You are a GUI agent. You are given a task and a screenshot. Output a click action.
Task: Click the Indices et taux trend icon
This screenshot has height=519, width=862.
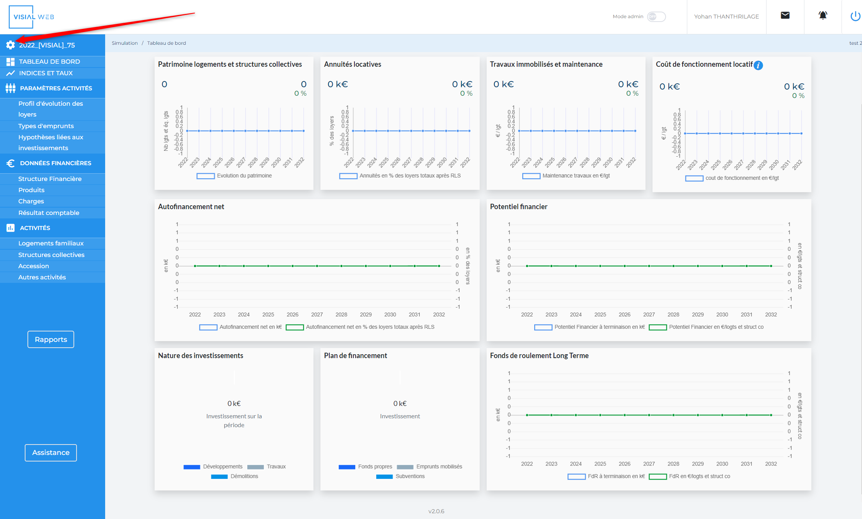click(10, 73)
